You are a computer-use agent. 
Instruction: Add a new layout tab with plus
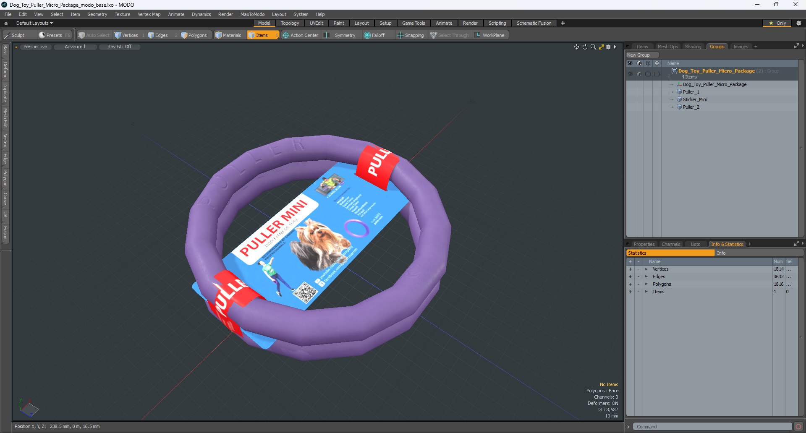click(x=563, y=23)
